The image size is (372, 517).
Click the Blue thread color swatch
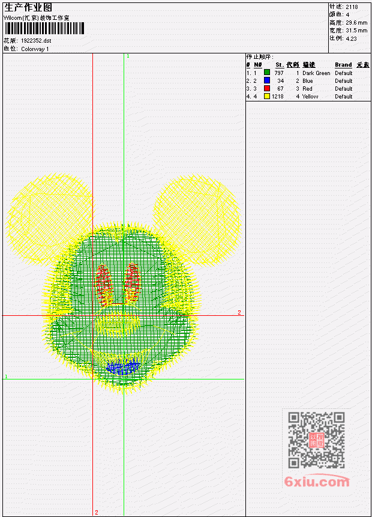click(x=267, y=80)
